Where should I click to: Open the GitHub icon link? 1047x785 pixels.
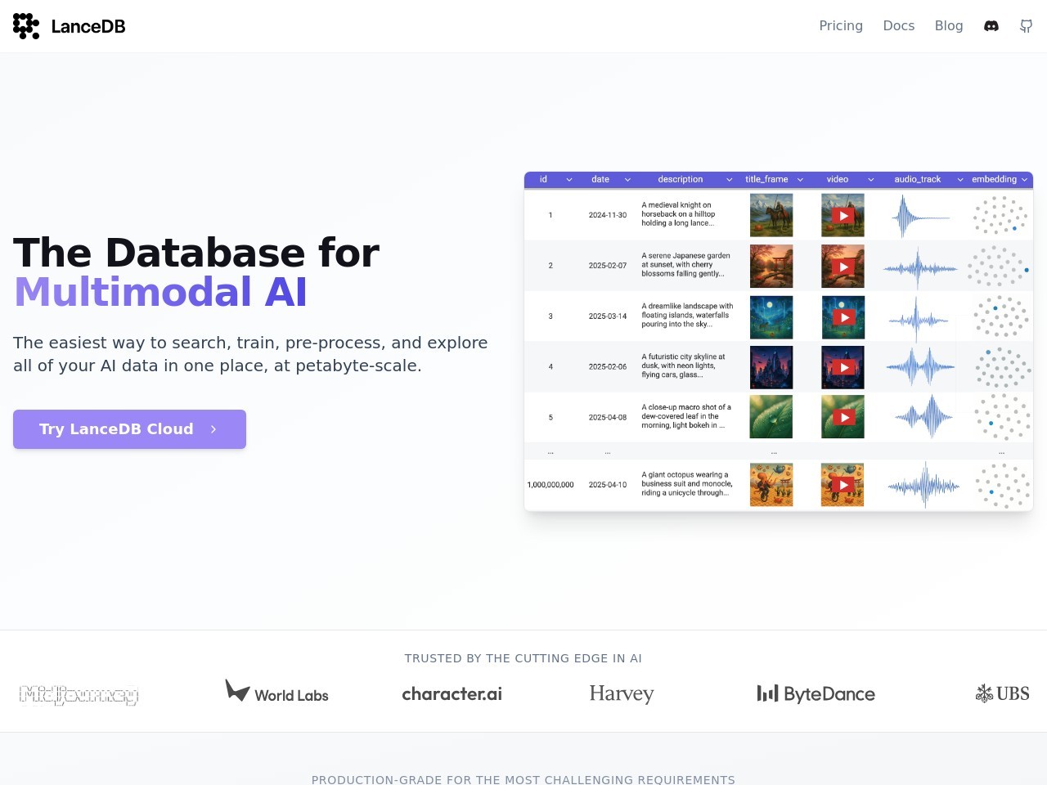(x=1026, y=26)
